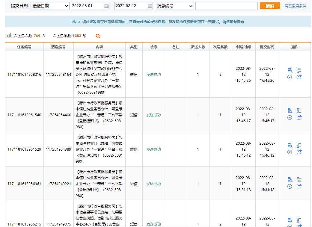The image size is (312, 227).
Task: Select message number 117254954389
Action: point(58,149)
